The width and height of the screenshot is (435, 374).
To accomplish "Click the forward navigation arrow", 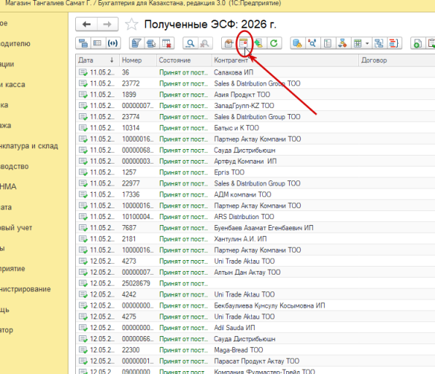I will [107, 24].
